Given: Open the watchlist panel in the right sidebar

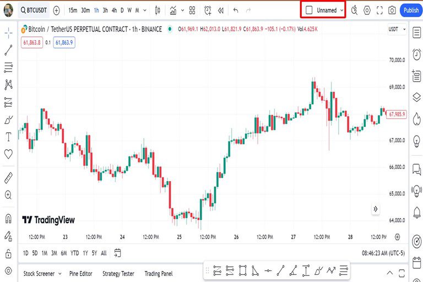Looking at the screenshot, I should (417, 33).
